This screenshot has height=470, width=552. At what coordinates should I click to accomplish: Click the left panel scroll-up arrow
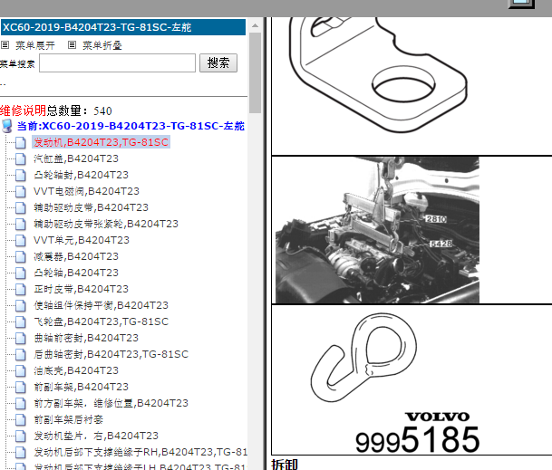255,25
